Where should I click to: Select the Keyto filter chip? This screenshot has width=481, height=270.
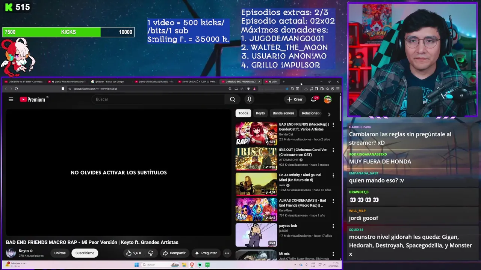(260, 113)
